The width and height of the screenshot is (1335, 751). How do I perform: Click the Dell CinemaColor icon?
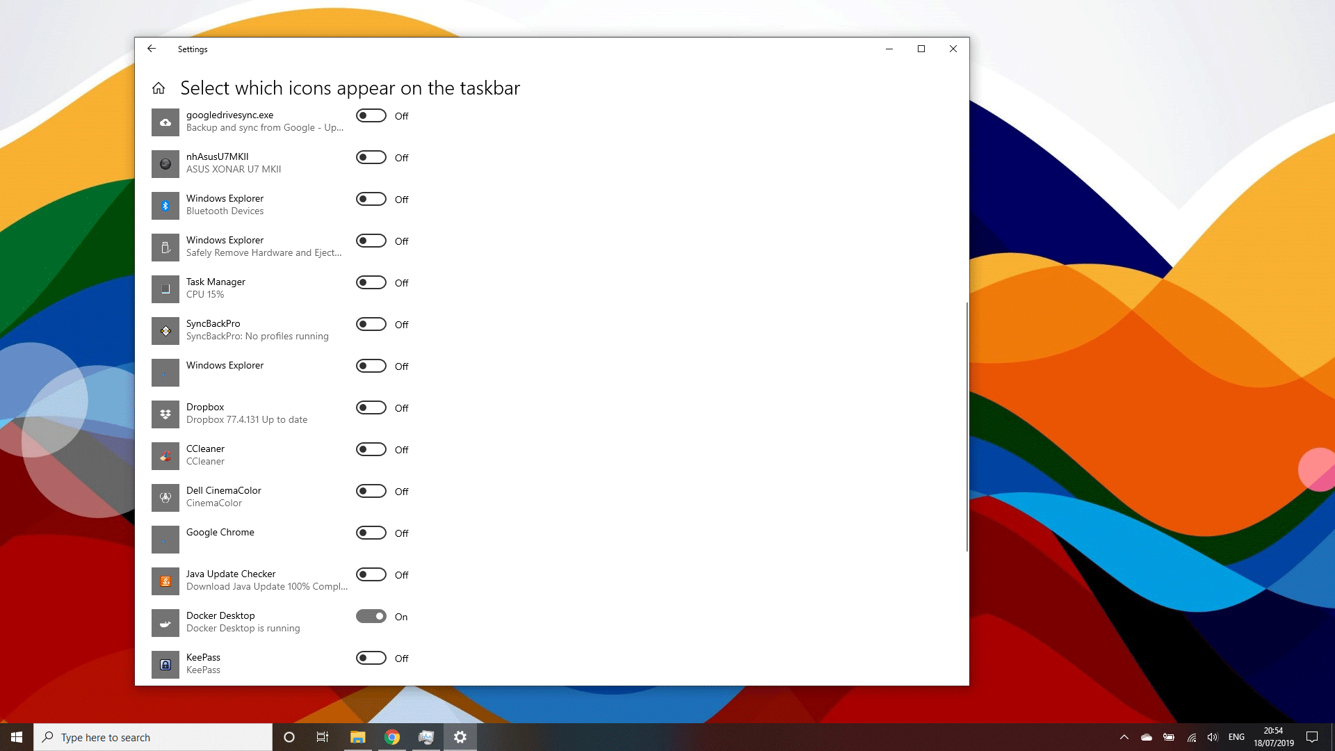[x=165, y=497]
